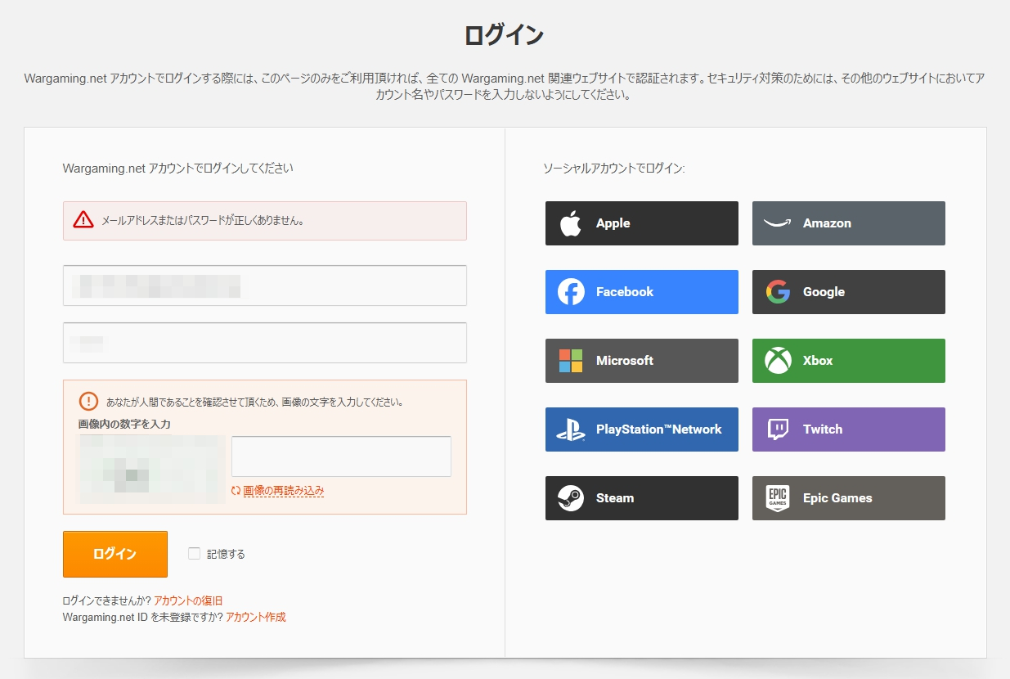Click the Epic Games logo icon
Image resolution: width=1010 pixels, height=679 pixels.
click(778, 497)
